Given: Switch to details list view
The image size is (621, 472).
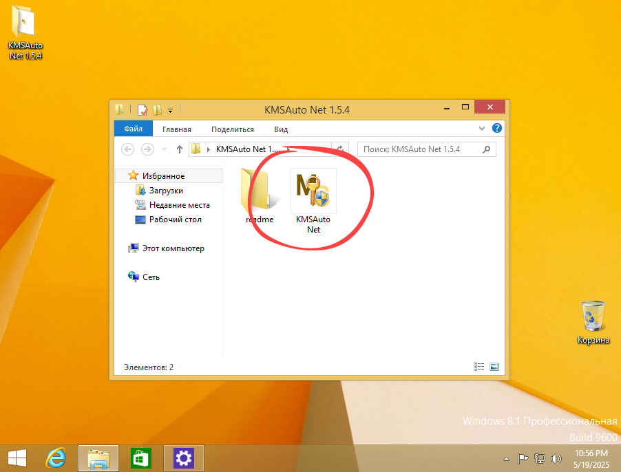Looking at the screenshot, I should (x=478, y=366).
